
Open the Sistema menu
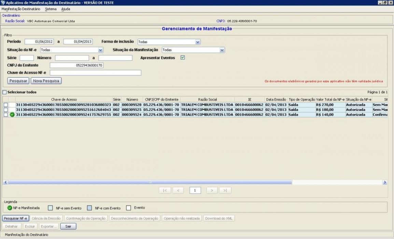coord(51,9)
